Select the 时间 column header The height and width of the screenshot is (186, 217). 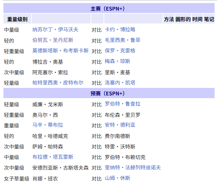point(197,19)
